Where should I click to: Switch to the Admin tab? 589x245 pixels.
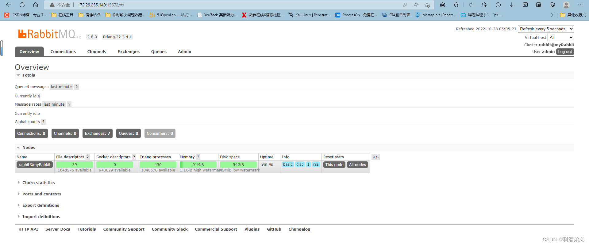coord(185,51)
